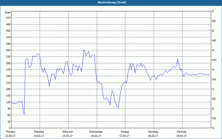Screen dimensions: 222x139
Task: Click the 60 degree axis label
Action: point(9,115)
